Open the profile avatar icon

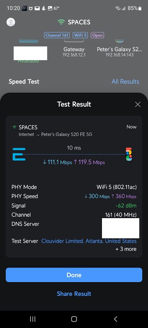11,22
